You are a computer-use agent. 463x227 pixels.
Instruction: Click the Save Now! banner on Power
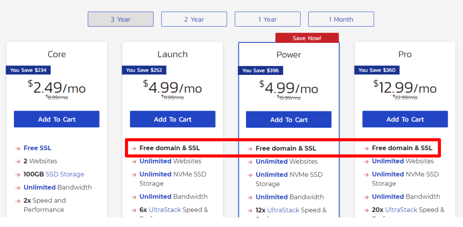[x=307, y=38]
